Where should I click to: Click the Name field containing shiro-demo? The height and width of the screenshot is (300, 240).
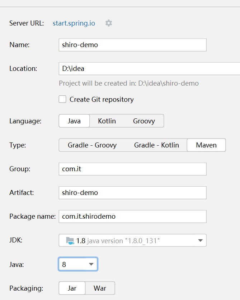[x=132, y=45]
